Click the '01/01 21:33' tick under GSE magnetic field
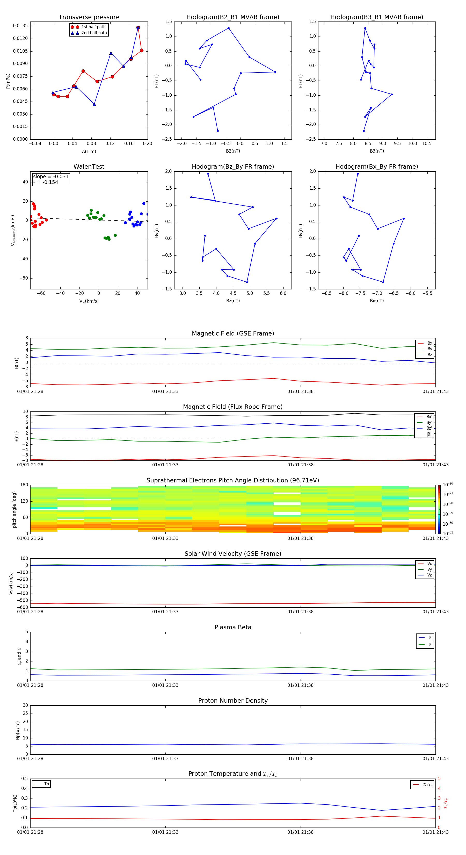The width and height of the screenshot is (466, 855). (x=165, y=391)
